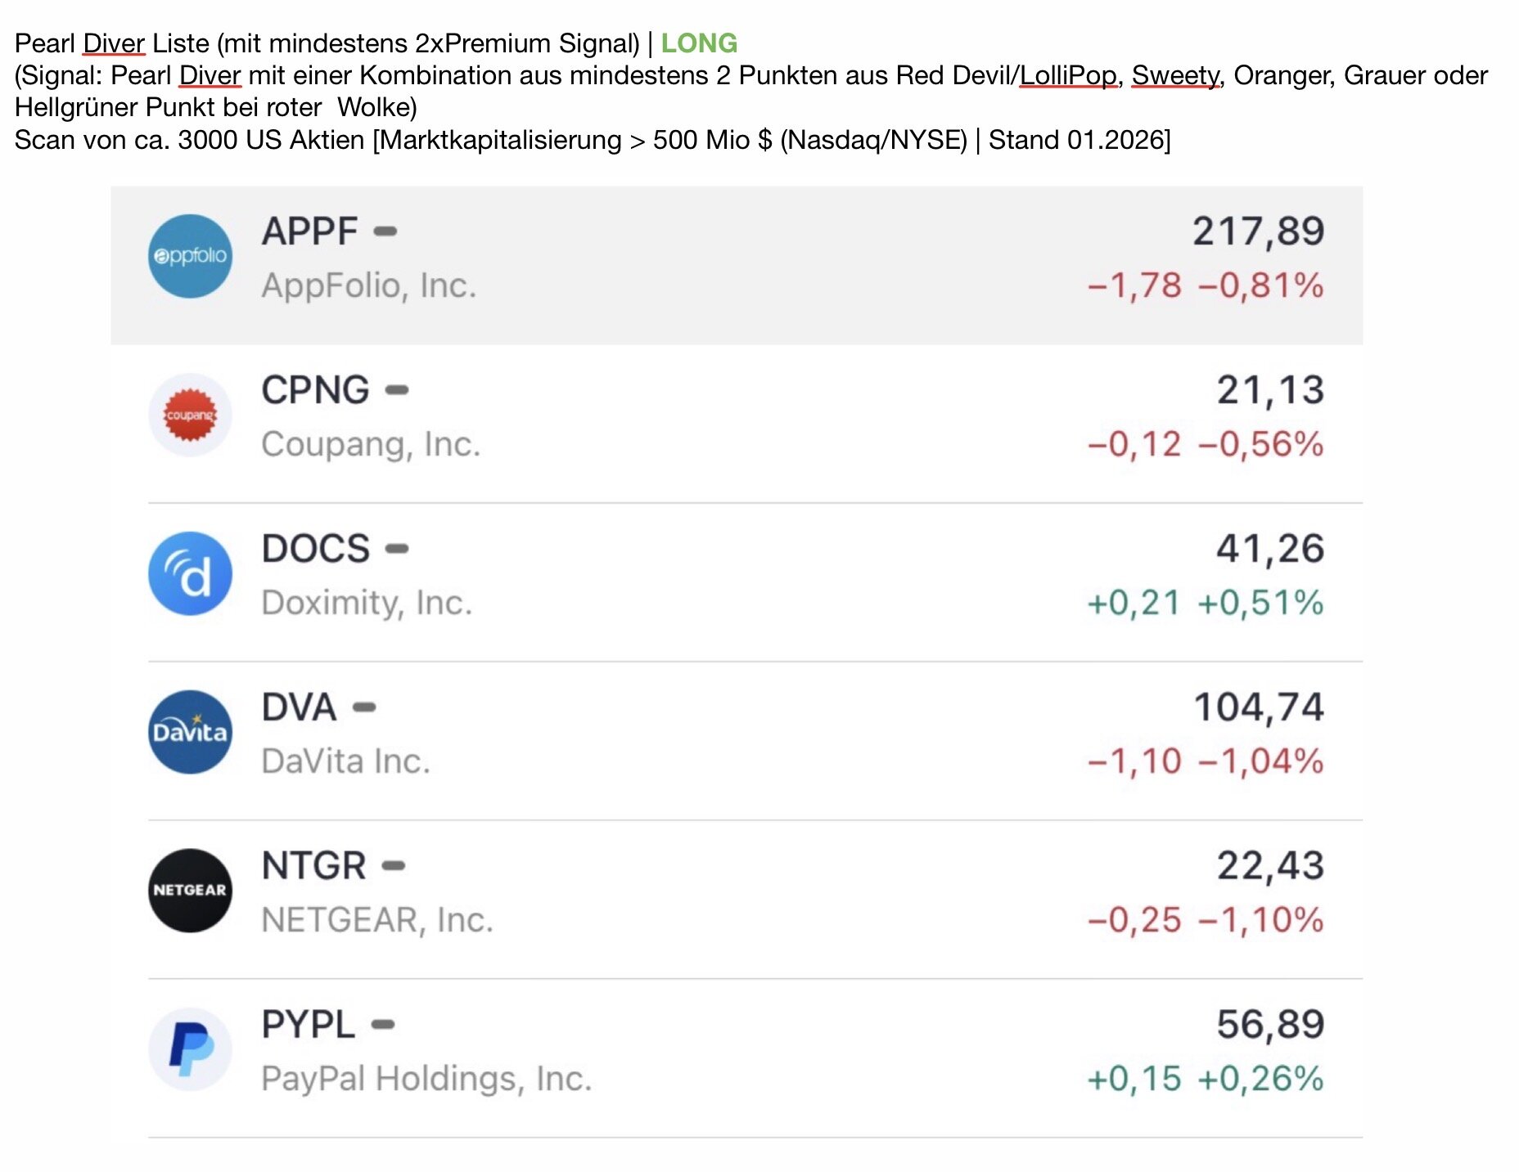Click the Coupang logo icon
The width and height of the screenshot is (1519, 1172).
click(190, 415)
